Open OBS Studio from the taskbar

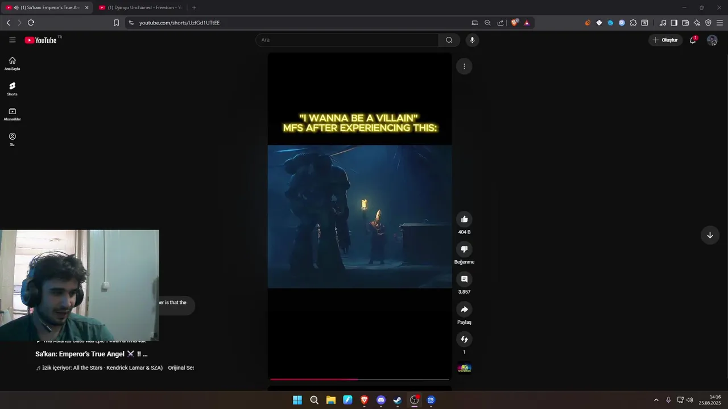(414, 400)
